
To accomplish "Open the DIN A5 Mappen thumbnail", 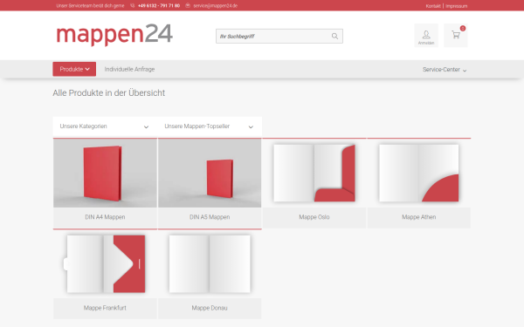I will [x=210, y=173].
